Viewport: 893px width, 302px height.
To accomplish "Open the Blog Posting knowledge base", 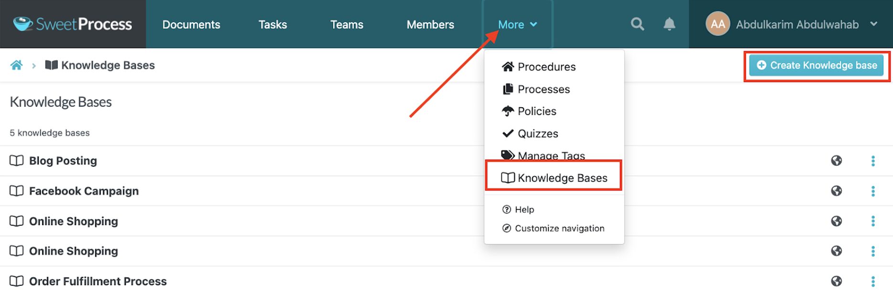I will tap(63, 161).
